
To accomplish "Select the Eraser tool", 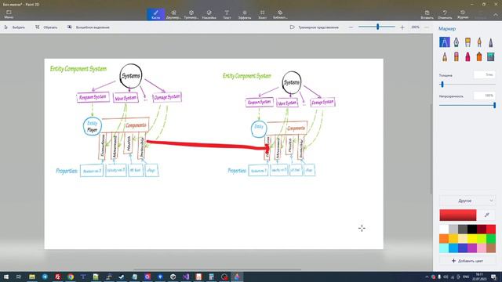I will pyautogui.click(x=456, y=57).
